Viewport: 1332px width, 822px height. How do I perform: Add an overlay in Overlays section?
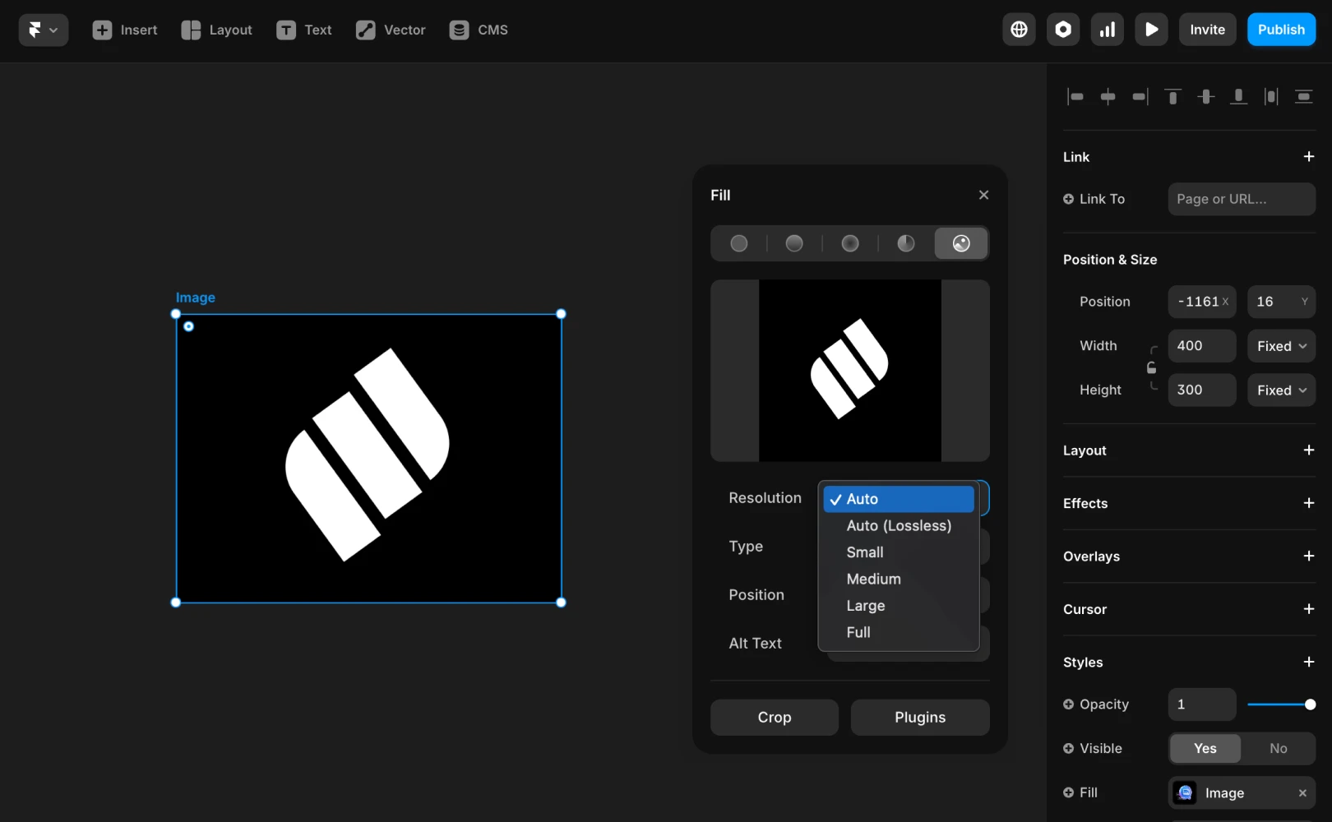(x=1309, y=556)
